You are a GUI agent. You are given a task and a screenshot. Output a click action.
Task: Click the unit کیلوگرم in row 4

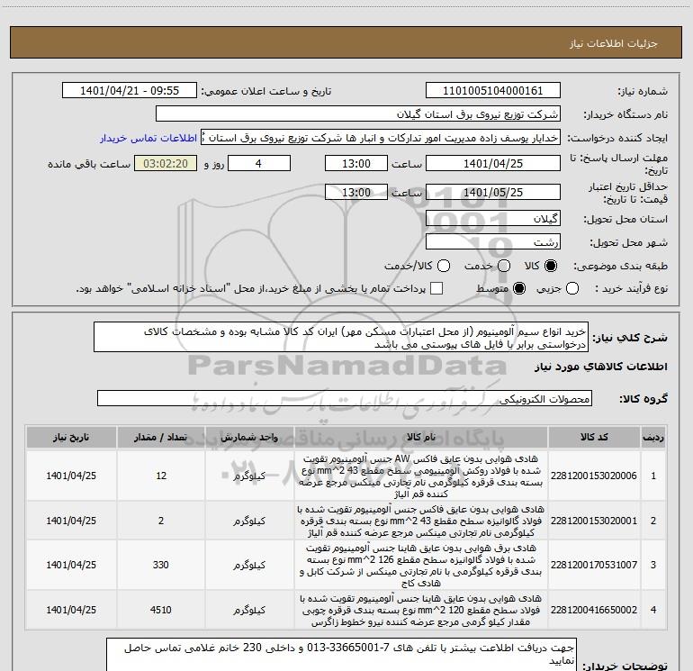[x=249, y=610]
